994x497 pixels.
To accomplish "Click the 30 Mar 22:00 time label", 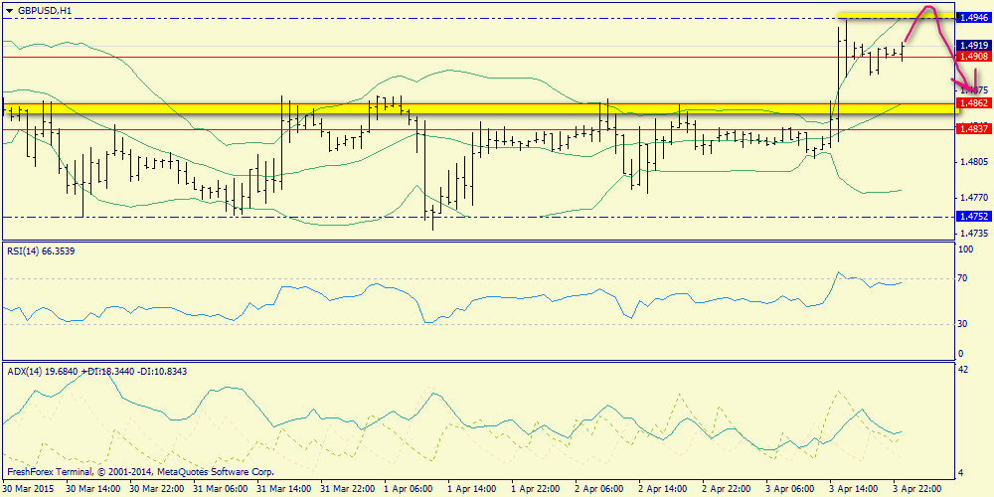I will [158, 489].
